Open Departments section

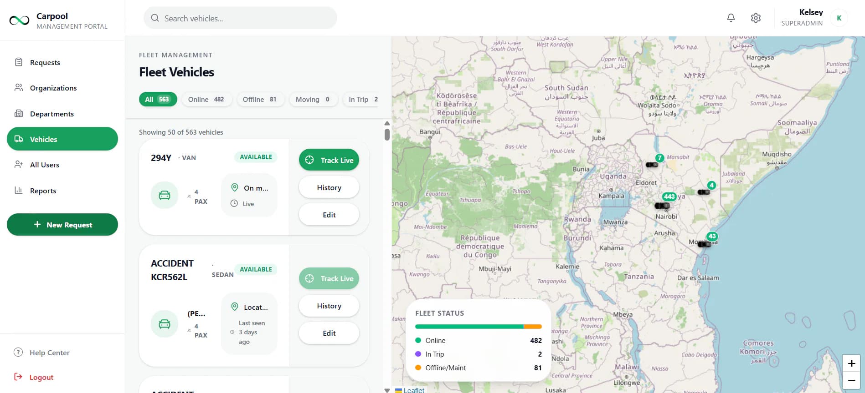pyautogui.click(x=62, y=114)
